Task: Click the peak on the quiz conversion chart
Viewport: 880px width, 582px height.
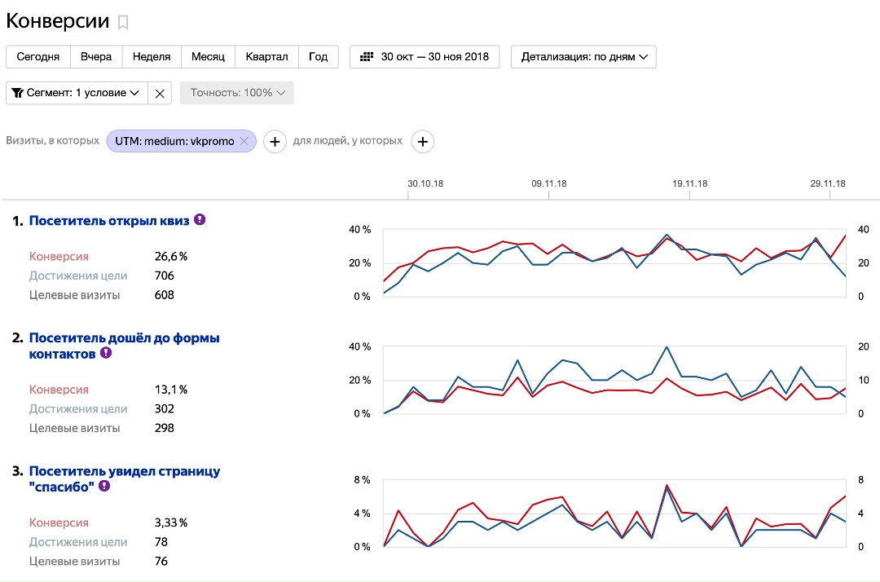Action: [667, 235]
